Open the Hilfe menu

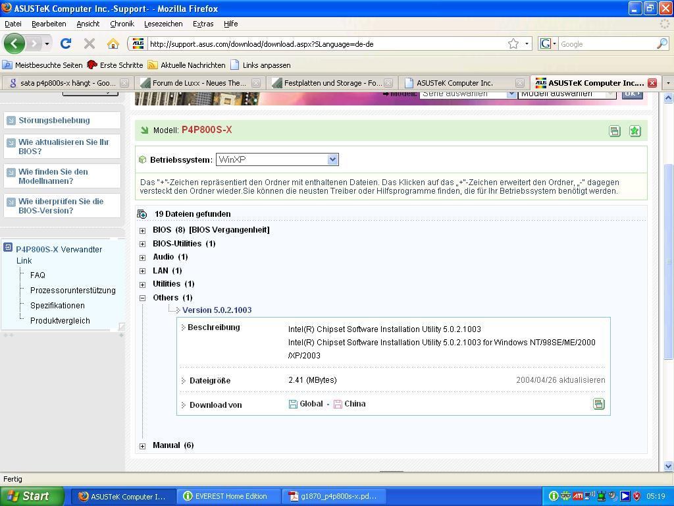(x=231, y=24)
